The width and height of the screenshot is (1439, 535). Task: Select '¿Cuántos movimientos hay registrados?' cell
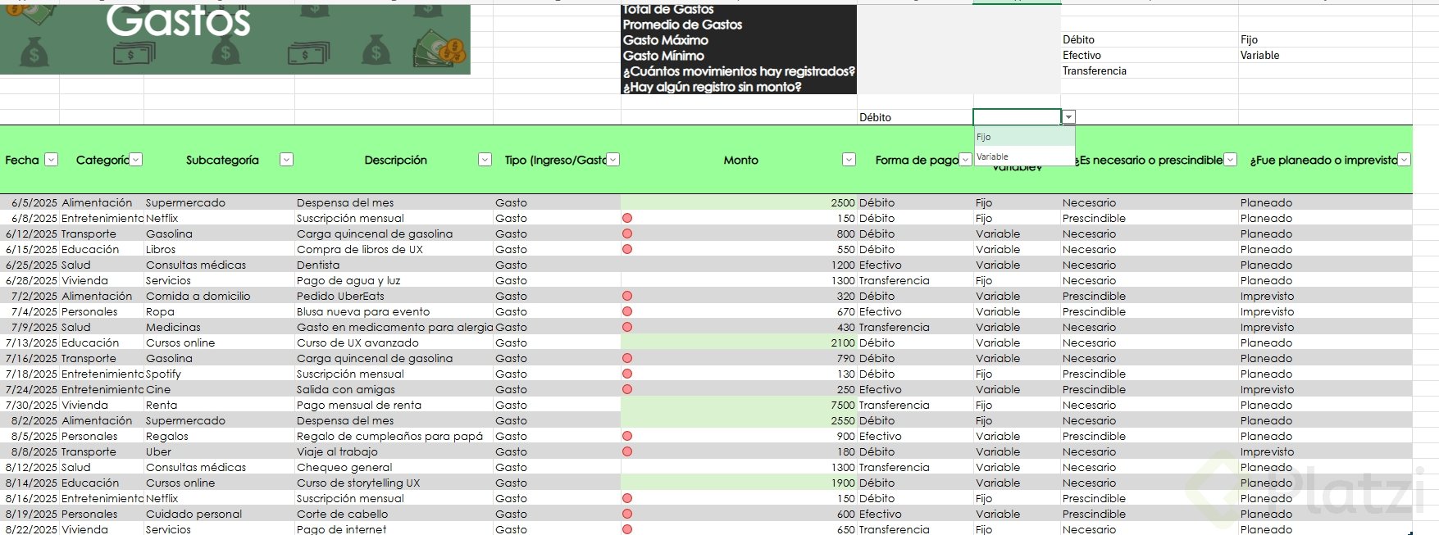click(x=739, y=71)
